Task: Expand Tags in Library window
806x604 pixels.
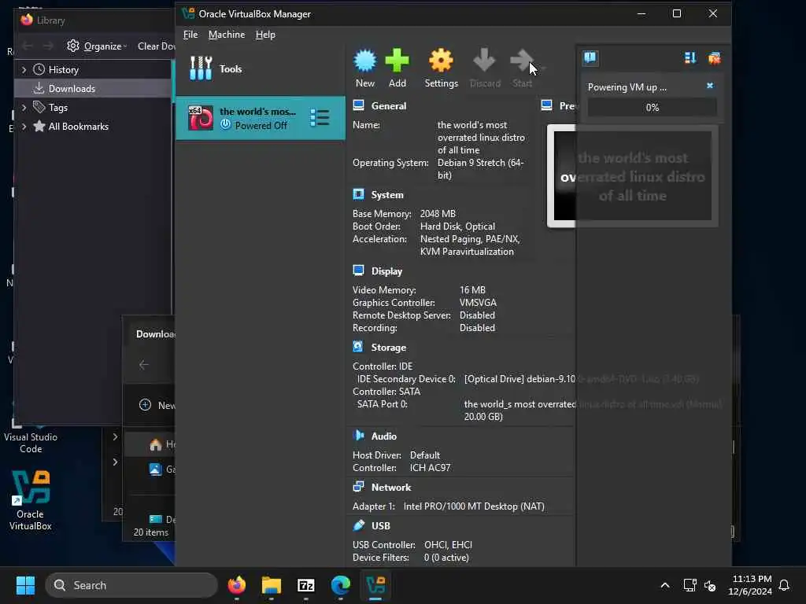Action: tap(24, 107)
